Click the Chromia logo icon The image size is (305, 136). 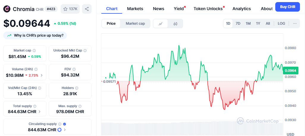(x=7, y=9)
